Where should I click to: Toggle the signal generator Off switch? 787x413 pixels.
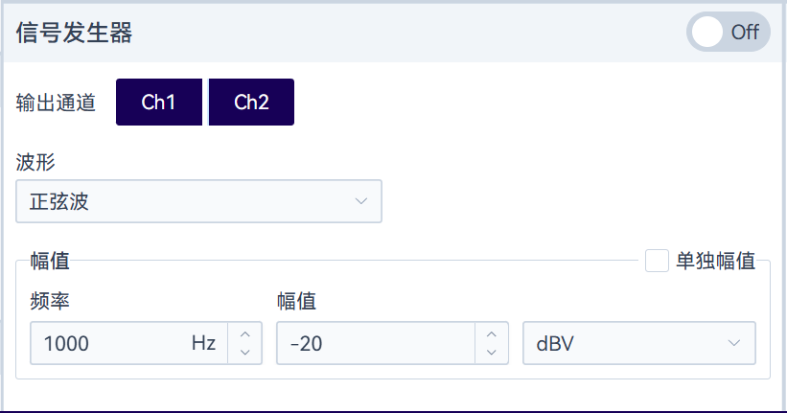pos(728,32)
